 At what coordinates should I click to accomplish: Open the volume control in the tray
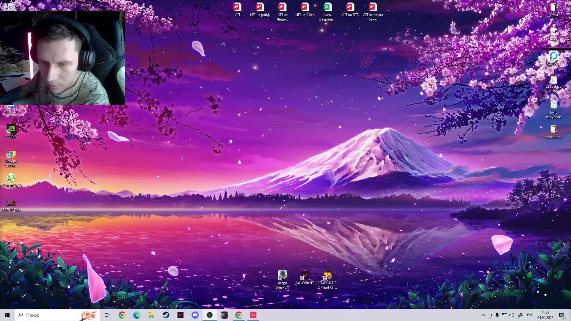(512, 315)
